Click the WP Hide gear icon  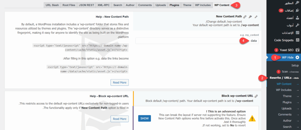click(297, 58)
